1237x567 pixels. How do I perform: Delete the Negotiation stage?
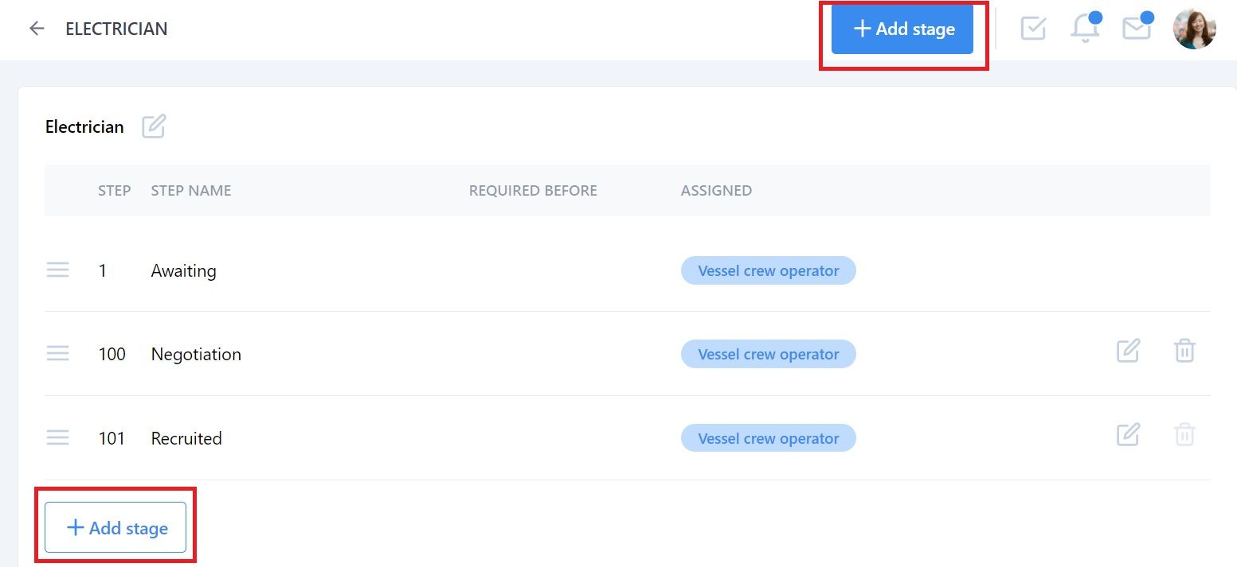(x=1184, y=351)
